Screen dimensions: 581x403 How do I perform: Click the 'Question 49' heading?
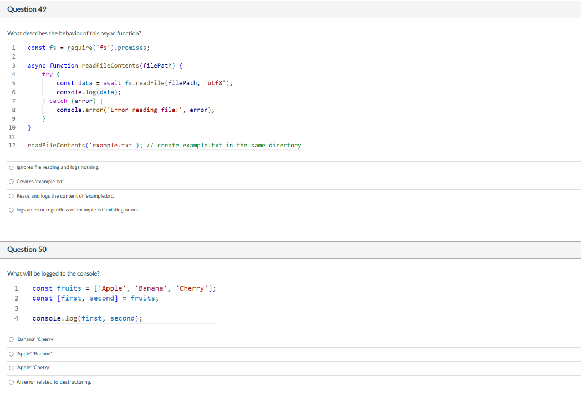click(27, 9)
